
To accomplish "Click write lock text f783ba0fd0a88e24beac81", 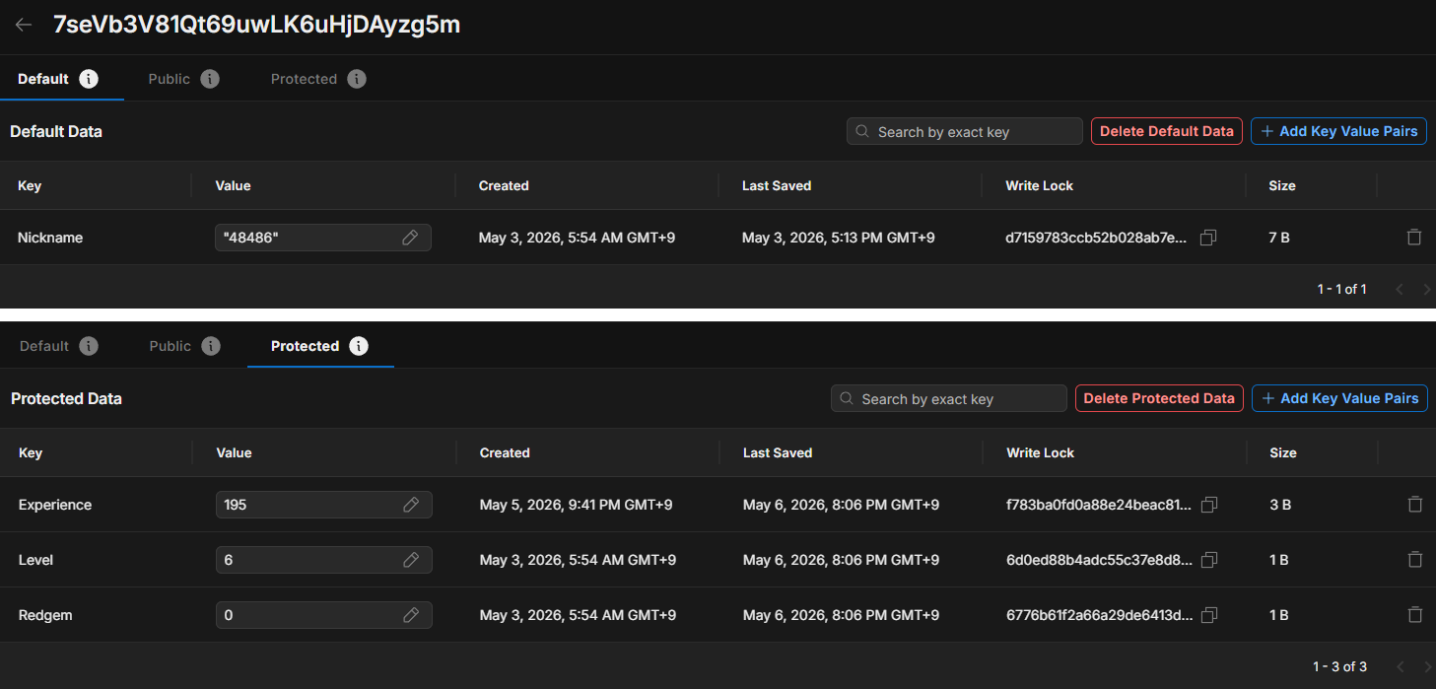I will click(1099, 505).
